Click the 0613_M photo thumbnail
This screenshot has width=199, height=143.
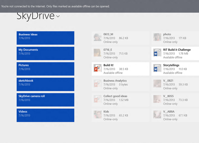tap(98, 37)
